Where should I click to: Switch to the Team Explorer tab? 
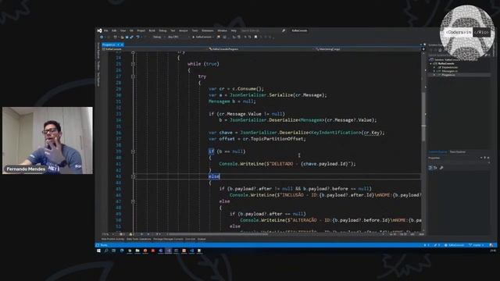(x=457, y=152)
